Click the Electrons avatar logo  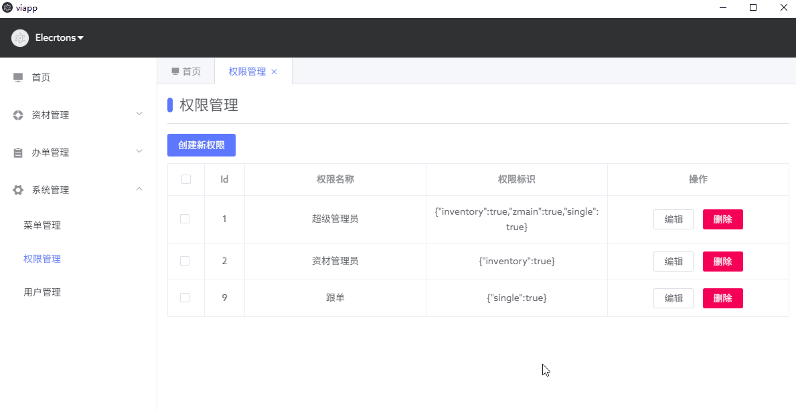19,37
